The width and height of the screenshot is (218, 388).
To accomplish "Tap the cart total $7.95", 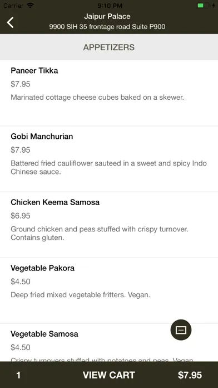I will click(190, 375).
